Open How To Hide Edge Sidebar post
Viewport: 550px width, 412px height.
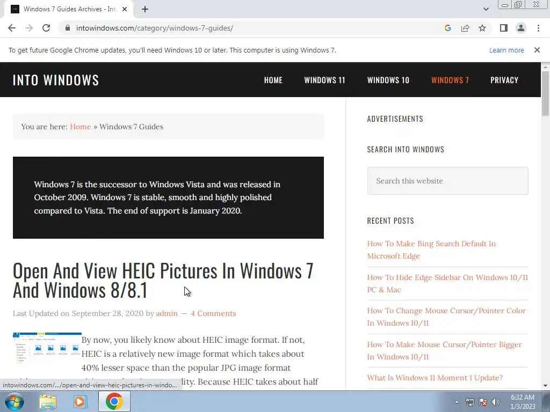tap(447, 283)
